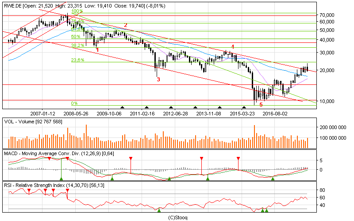Click the 70,000 price axis label

(x=327, y=15)
